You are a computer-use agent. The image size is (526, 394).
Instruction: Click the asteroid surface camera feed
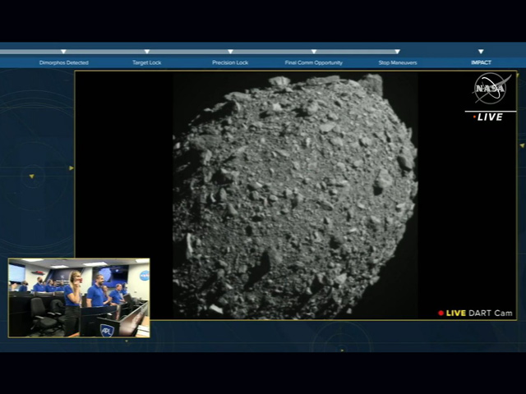click(294, 195)
